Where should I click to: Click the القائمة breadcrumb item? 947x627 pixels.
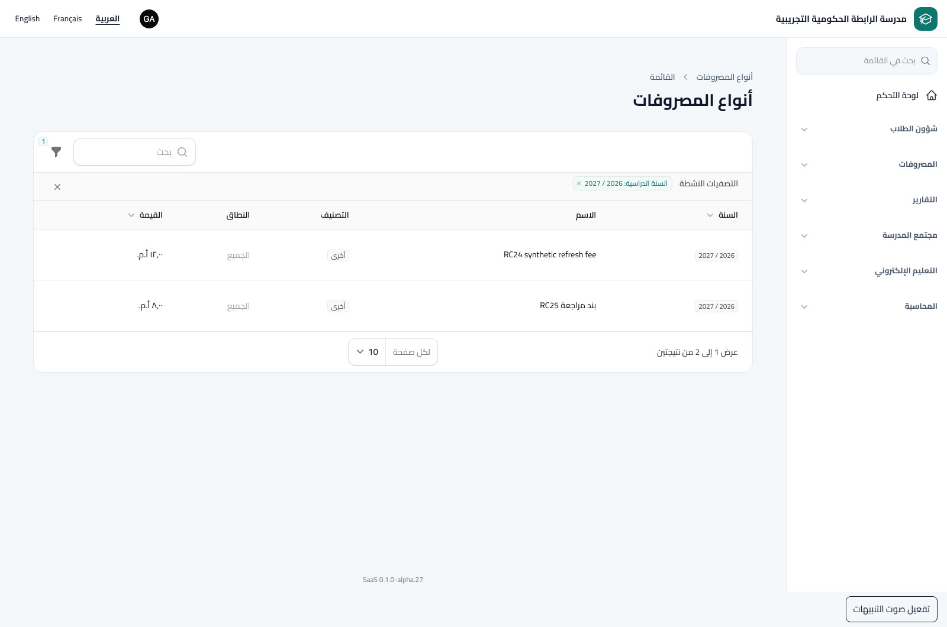pyautogui.click(x=662, y=77)
